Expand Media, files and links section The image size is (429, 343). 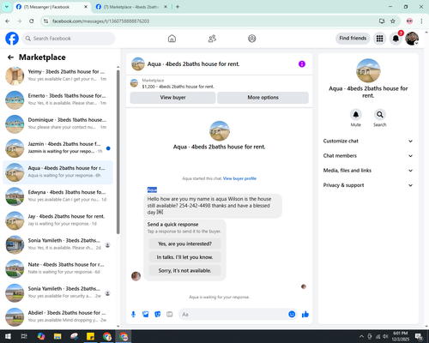click(368, 171)
